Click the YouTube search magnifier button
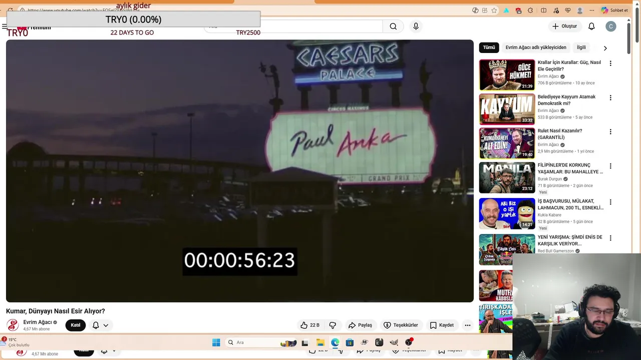Viewport: 641px width, 360px height. [393, 26]
